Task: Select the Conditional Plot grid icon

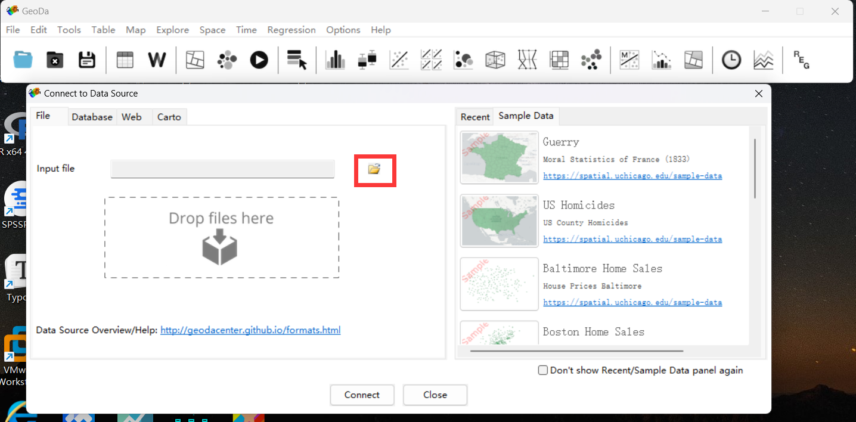Action: click(x=560, y=60)
